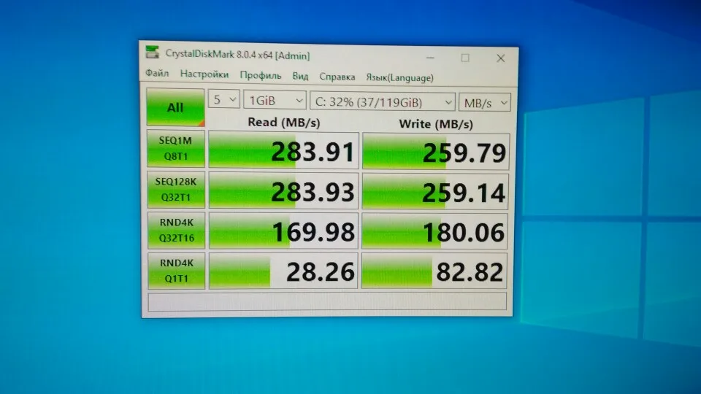This screenshot has width=701, height=394.
Task: Click the SEQ128K read result 283.93
Action: [283, 190]
